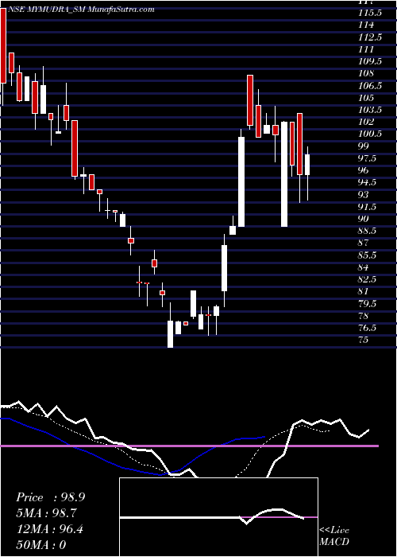The height and width of the screenshot is (557, 397).
Task: Click the 102 price axis label
Action: (x=366, y=122)
